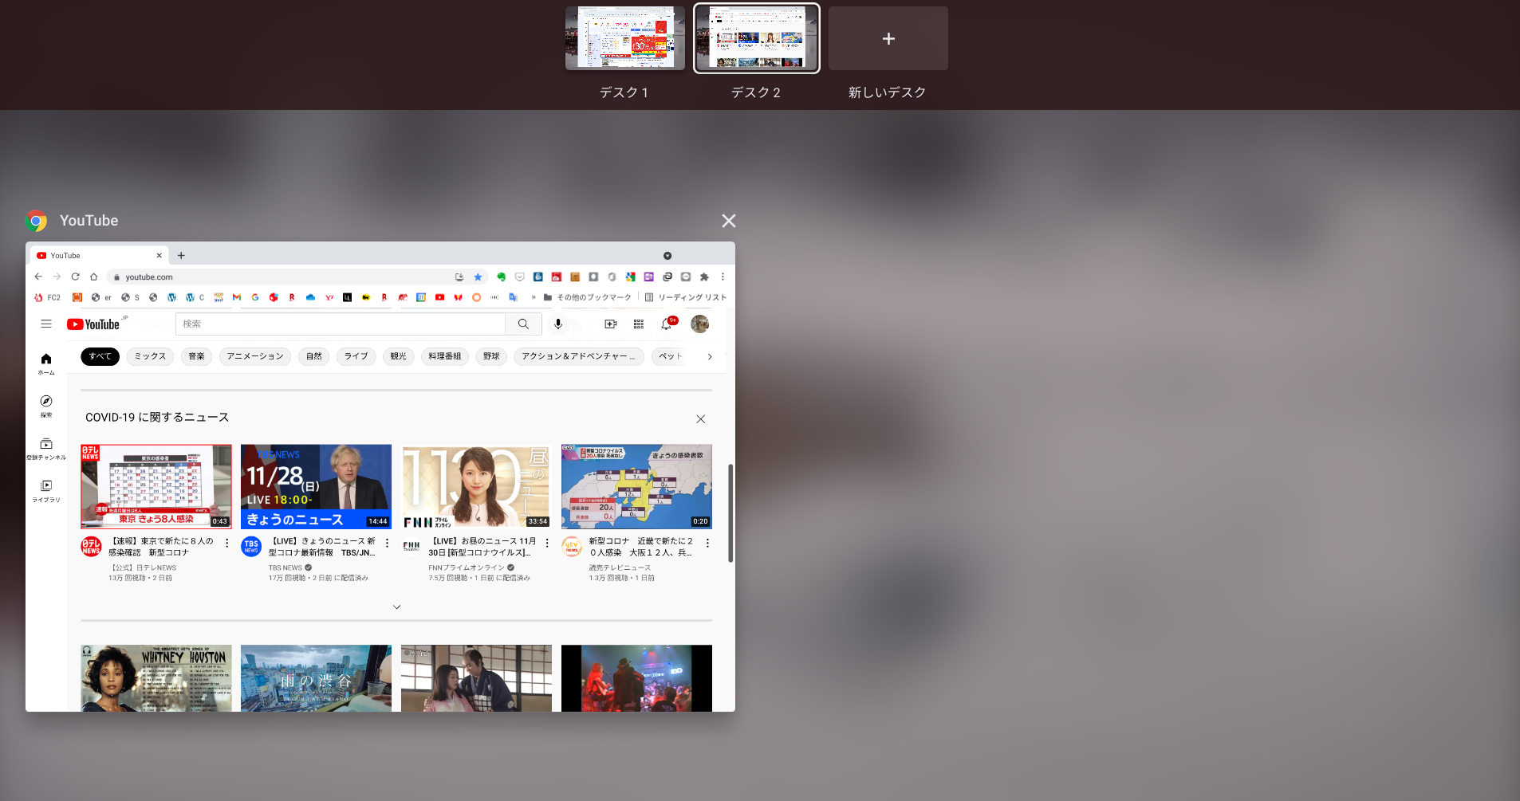Open Chrome's three-dot menu

723,277
